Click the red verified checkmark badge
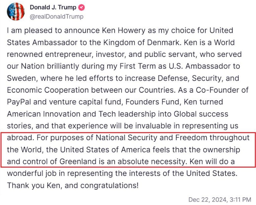This screenshot has width=256, height=205. 81,7
